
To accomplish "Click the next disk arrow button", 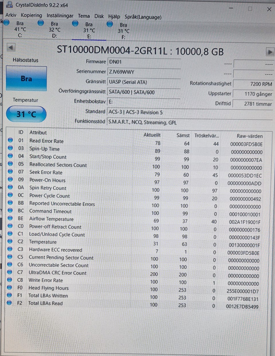I will click(x=270, y=52).
